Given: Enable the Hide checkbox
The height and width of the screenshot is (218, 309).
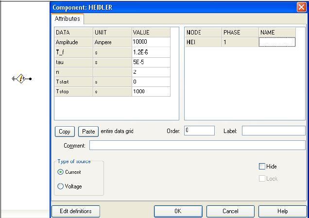Looking at the screenshot, I should [262, 167].
